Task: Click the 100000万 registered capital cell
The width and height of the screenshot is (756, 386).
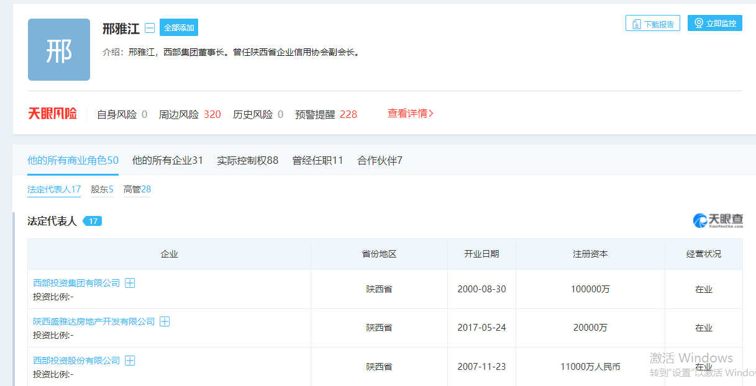Action: point(590,289)
